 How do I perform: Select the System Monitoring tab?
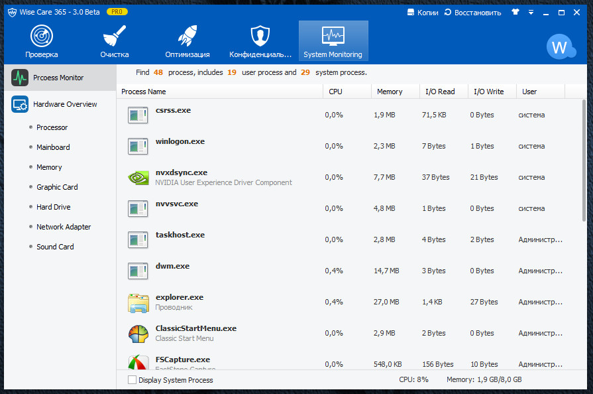333,41
